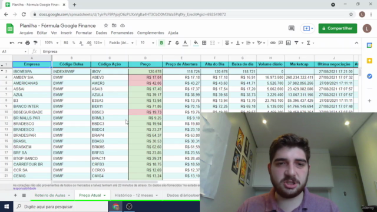Open the Calendar side panel icon
The image size is (377, 212).
coord(369,45)
